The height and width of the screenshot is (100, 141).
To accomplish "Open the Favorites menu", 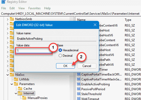I will click(34, 8).
